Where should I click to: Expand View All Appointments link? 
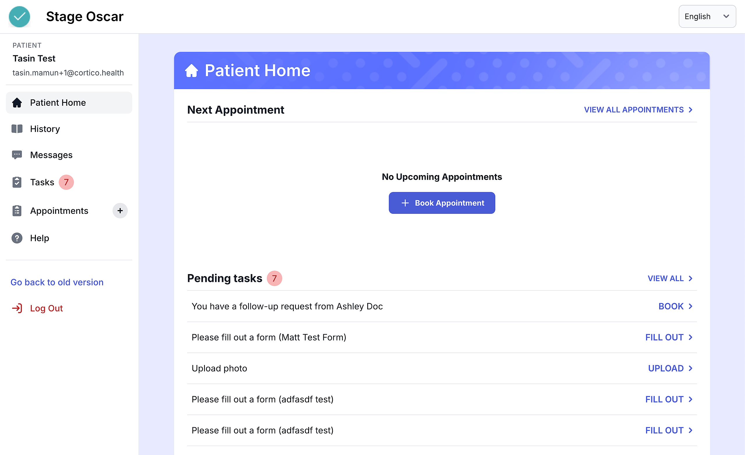coord(638,110)
